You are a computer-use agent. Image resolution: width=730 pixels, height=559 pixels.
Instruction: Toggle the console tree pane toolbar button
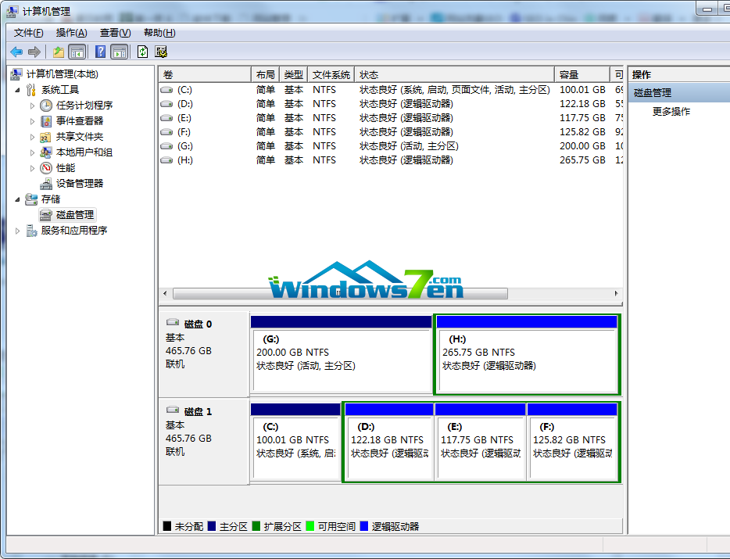click(x=77, y=52)
